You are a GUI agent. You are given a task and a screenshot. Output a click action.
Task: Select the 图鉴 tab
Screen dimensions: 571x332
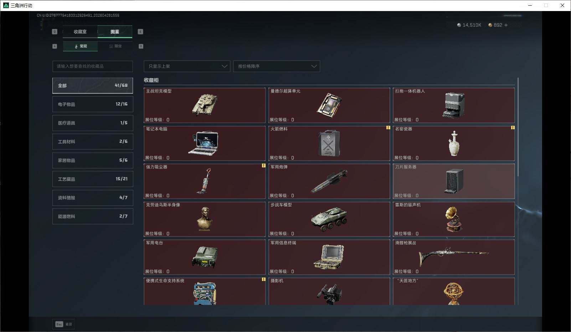pyautogui.click(x=115, y=32)
